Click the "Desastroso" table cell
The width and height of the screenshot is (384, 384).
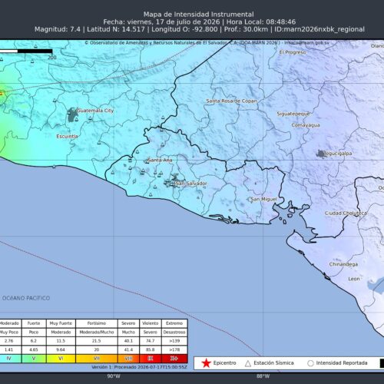[x=174, y=332]
